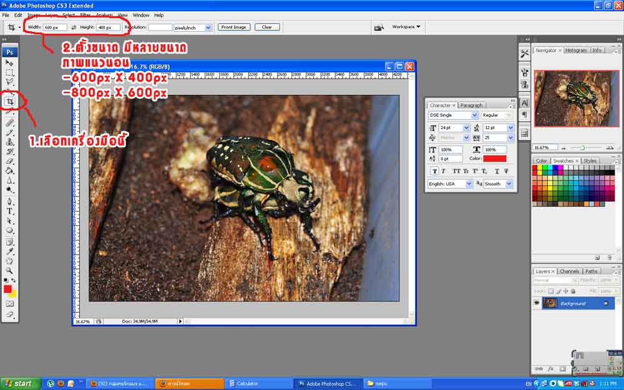The image size is (624, 390).
Task: Click the swap width and height icon
Action: [74, 27]
